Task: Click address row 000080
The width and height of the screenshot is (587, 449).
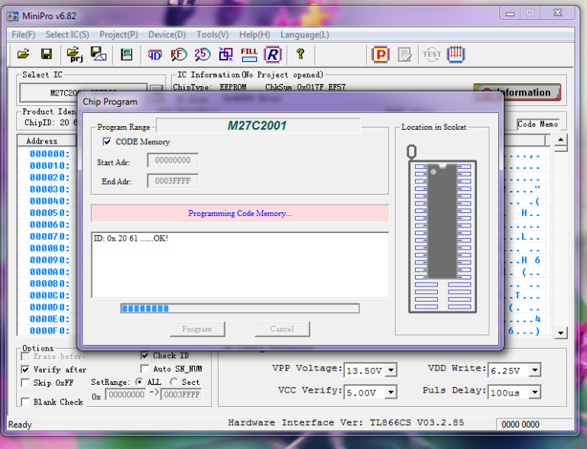Action: pyautogui.click(x=50, y=248)
